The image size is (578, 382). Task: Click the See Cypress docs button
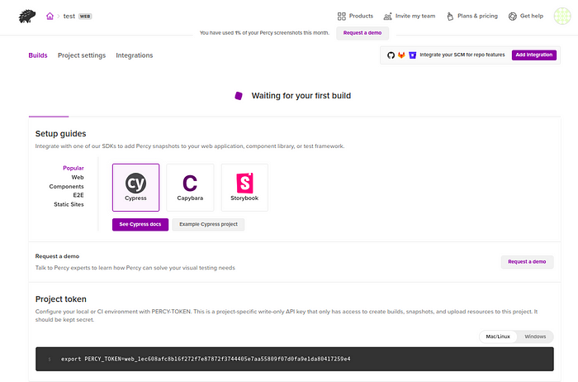[140, 224]
